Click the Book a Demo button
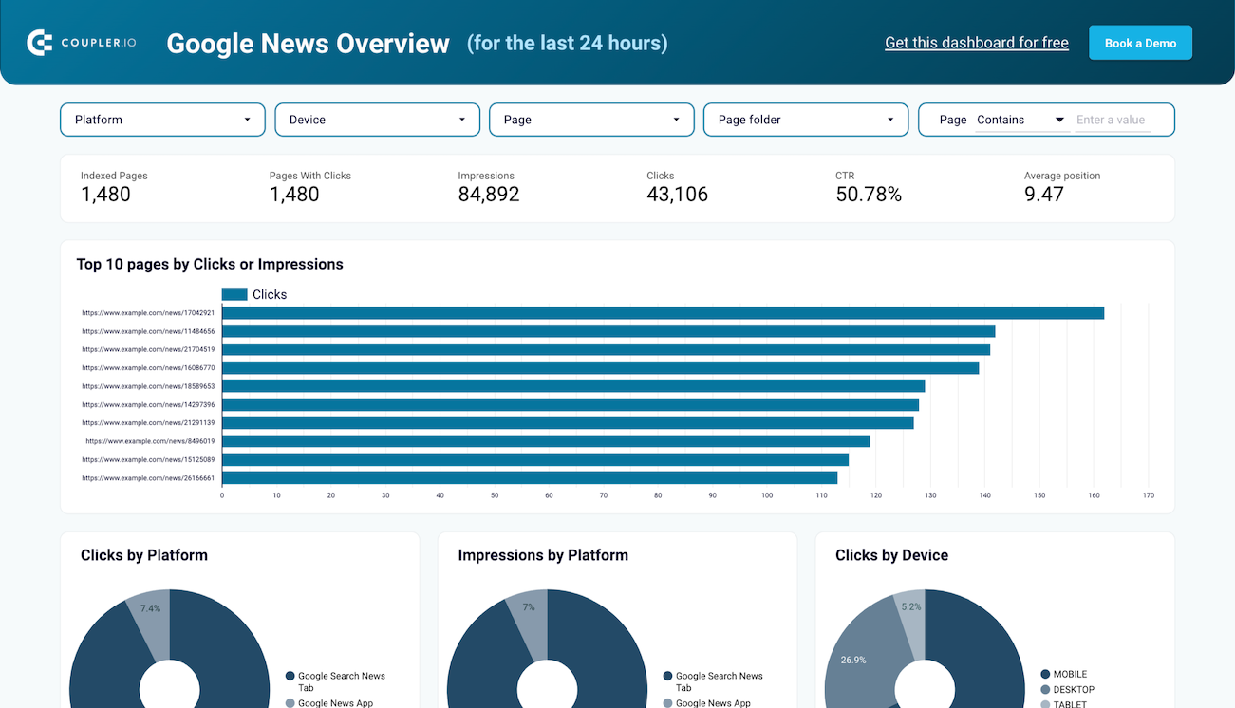 click(1140, 43)
